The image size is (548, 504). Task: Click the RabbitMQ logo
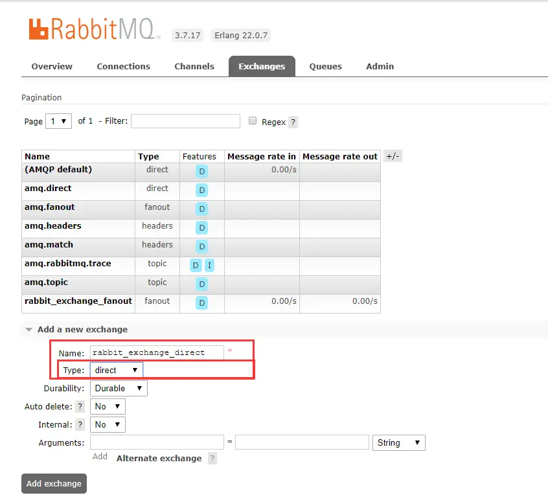coord(95,29)
